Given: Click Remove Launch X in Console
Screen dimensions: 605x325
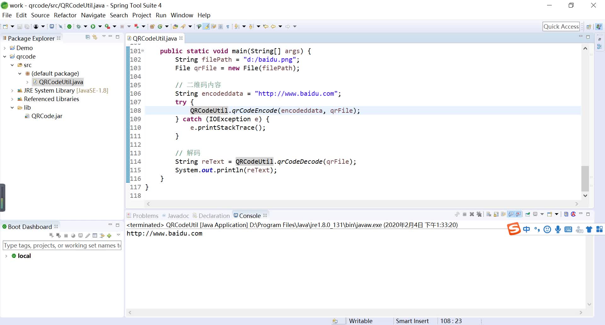Looking at the screenshot, I should pos(472,214).
